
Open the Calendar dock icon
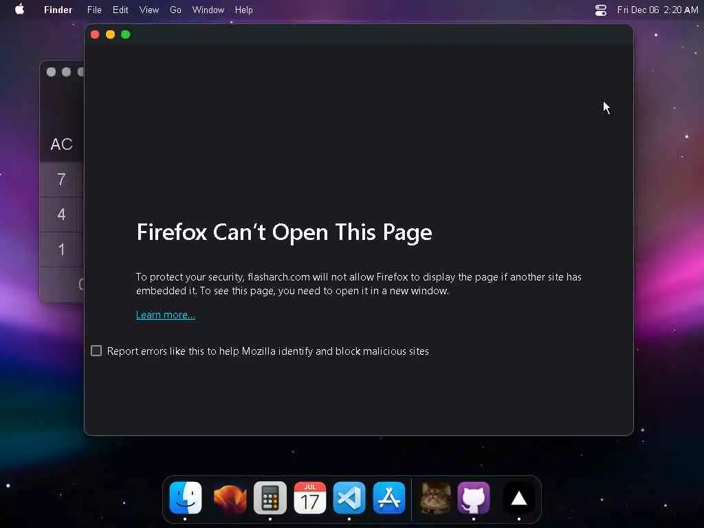[x=310, y=498]
